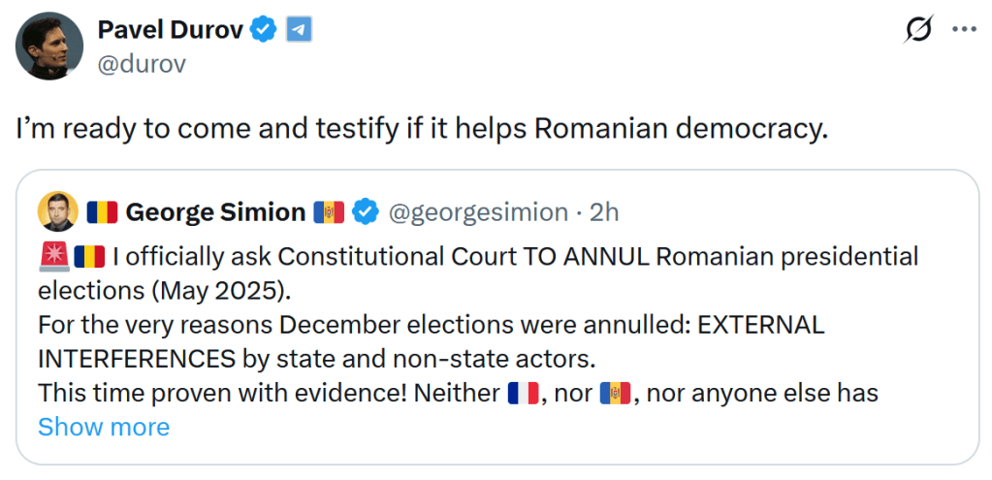Click Pavel Durov's blue verified badge
Screen dimensions: 992x480
click(x=263, y=30)
